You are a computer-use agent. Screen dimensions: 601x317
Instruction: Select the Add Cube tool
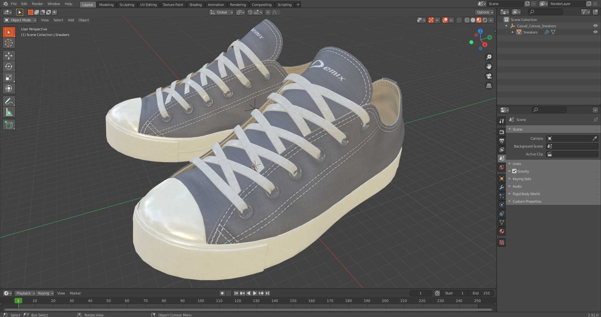coord(9,125)
